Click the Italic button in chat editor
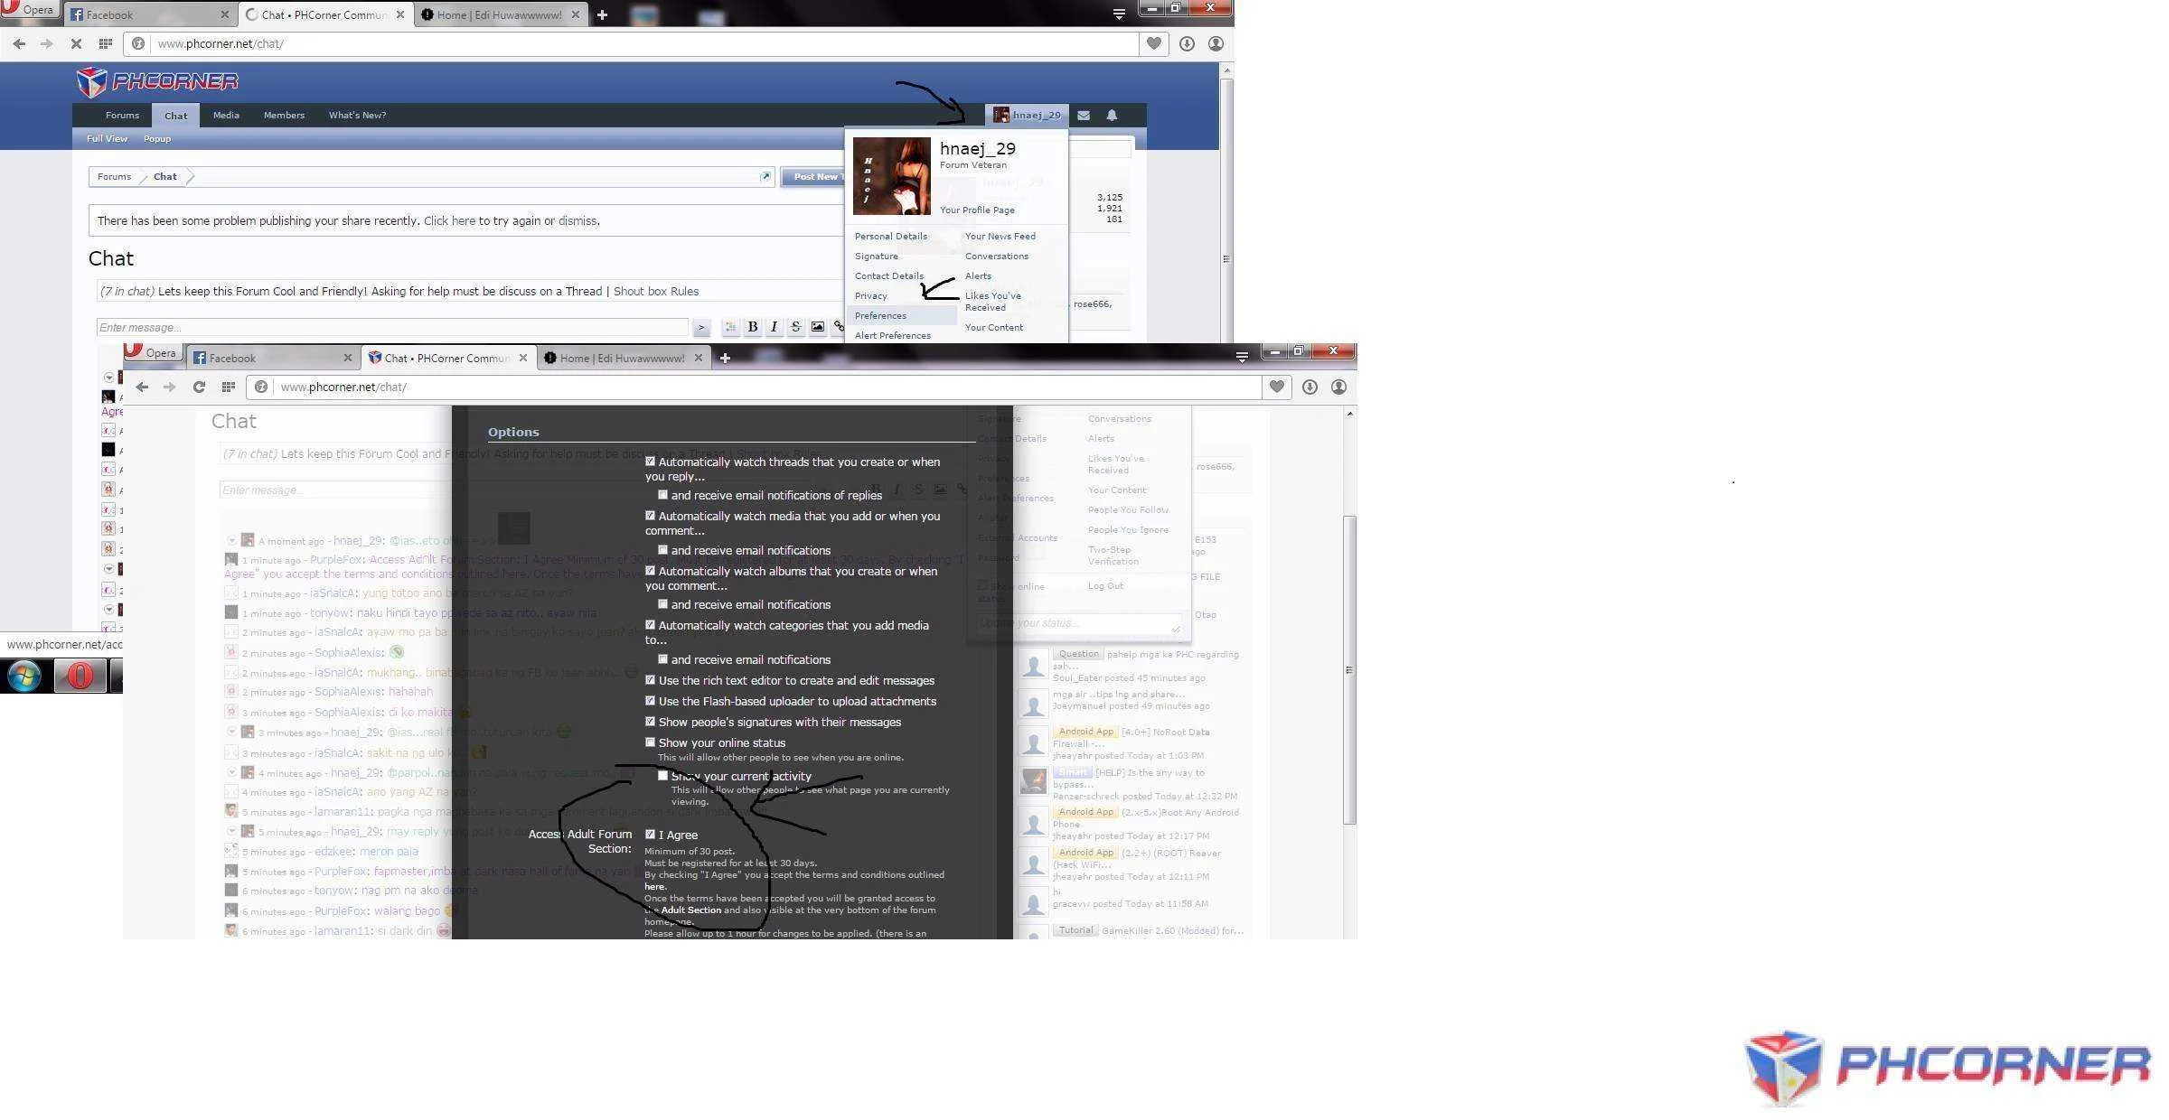 774,327
